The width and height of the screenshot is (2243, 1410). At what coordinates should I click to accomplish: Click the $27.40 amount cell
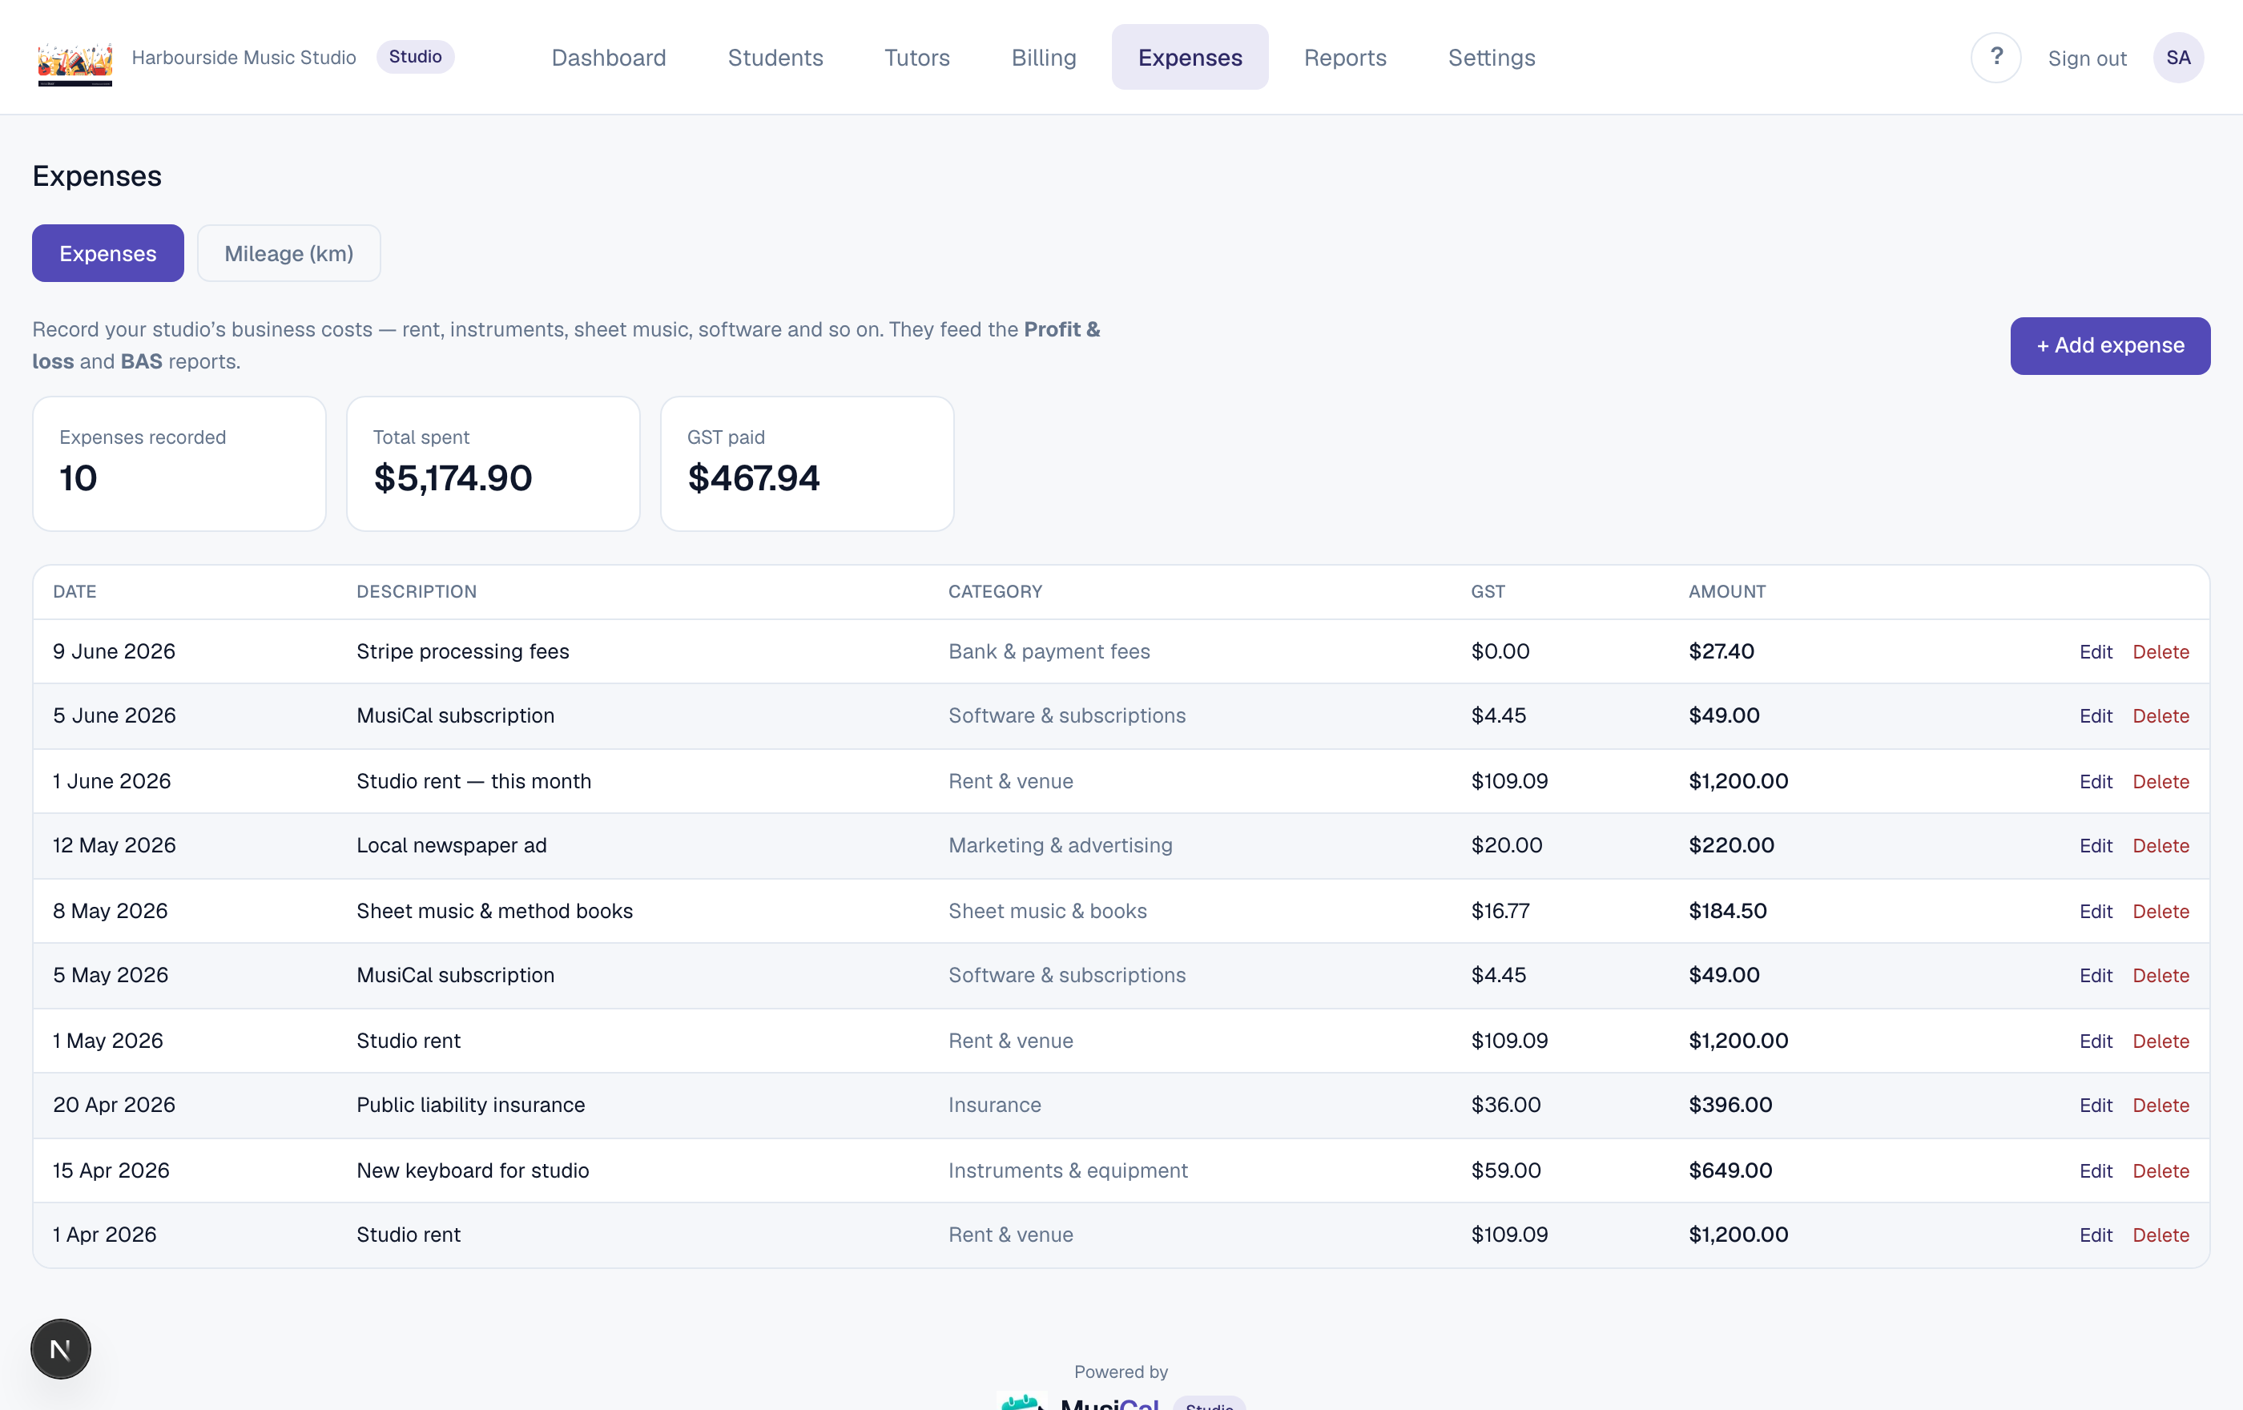[1722, 651]
